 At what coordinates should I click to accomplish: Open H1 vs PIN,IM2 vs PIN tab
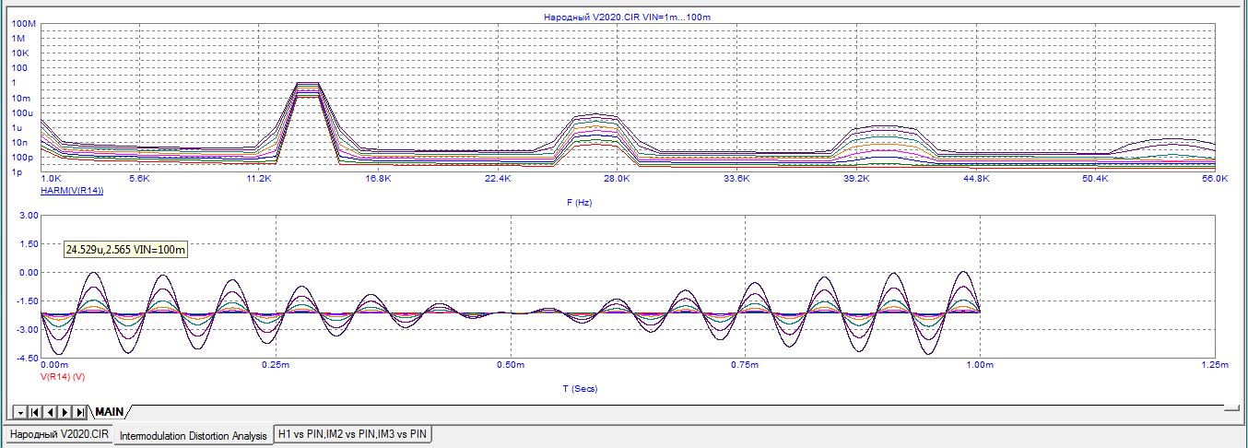pyautogui.click(x=353, y=434)
